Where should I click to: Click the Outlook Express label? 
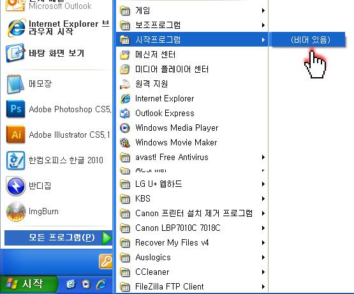pos(165,114)
